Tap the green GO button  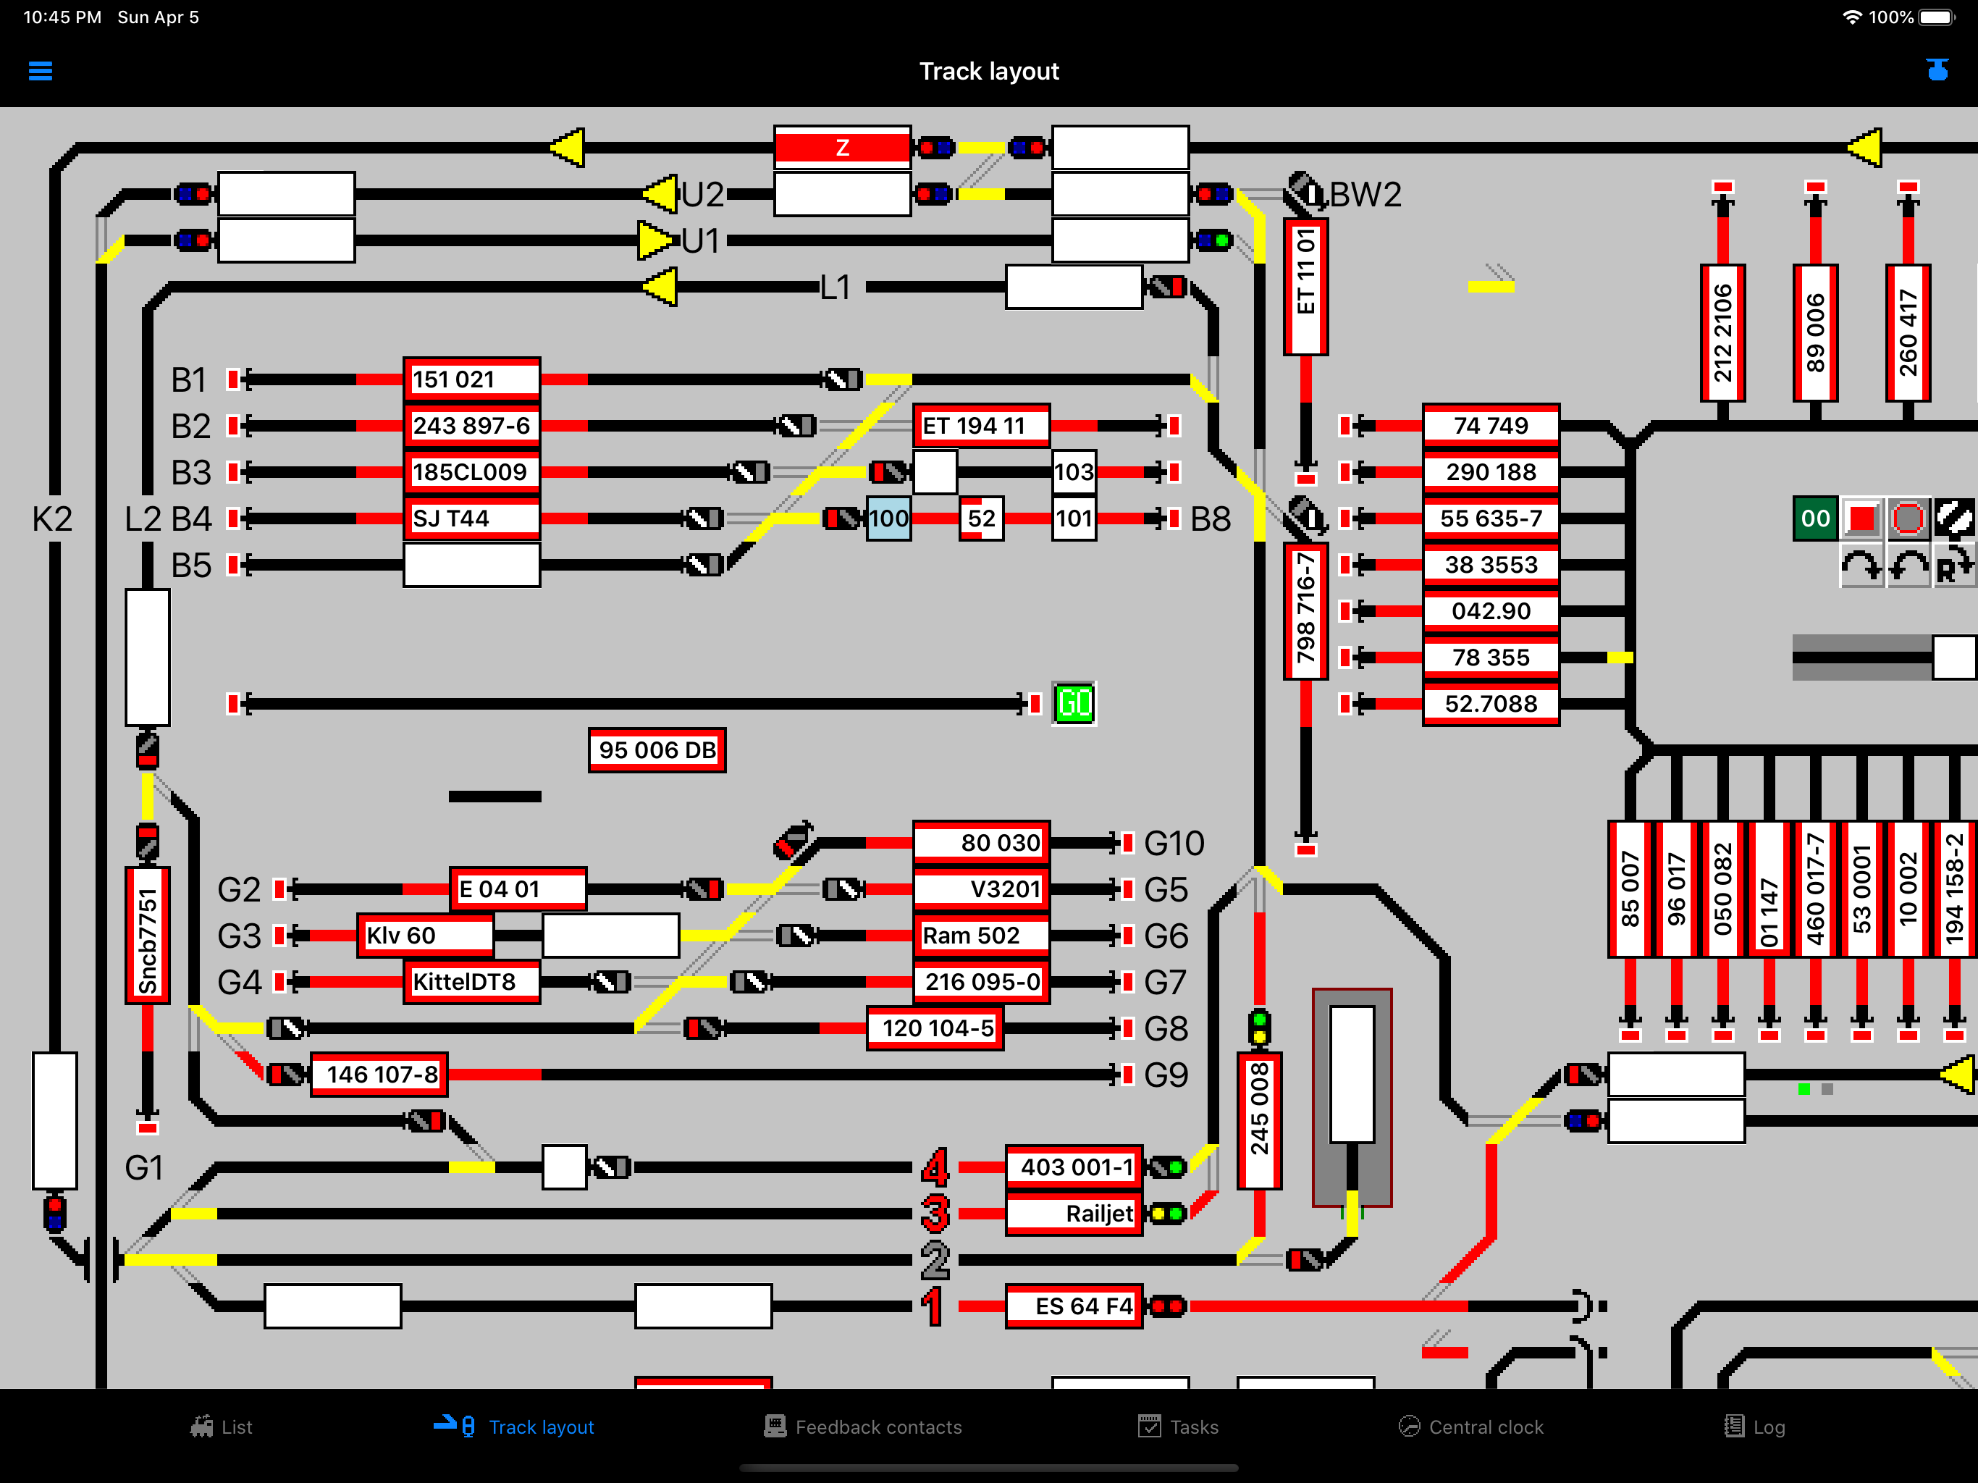tap(1074, 704)
